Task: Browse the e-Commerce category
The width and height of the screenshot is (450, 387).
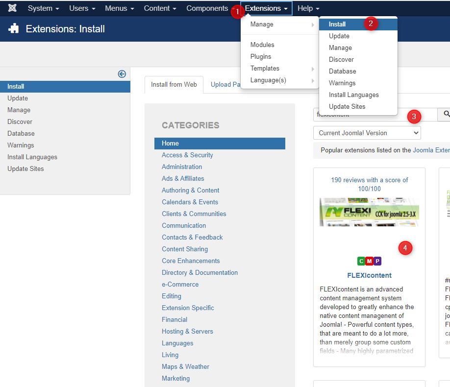Action: click(x=180, y=285)
